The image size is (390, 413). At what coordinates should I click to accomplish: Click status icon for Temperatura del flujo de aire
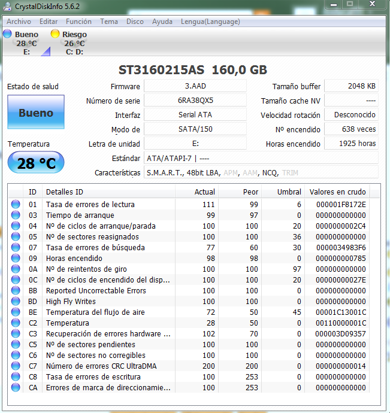[x=16, y=312]
